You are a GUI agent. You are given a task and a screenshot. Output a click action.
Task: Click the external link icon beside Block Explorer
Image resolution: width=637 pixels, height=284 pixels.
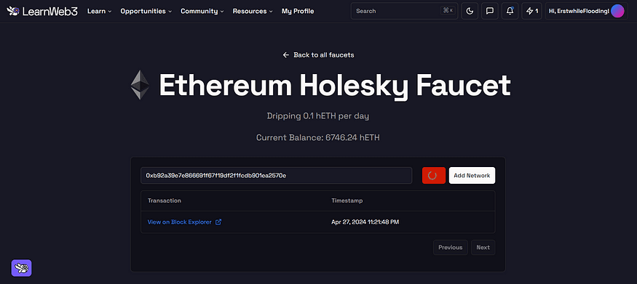click(218, 222)
